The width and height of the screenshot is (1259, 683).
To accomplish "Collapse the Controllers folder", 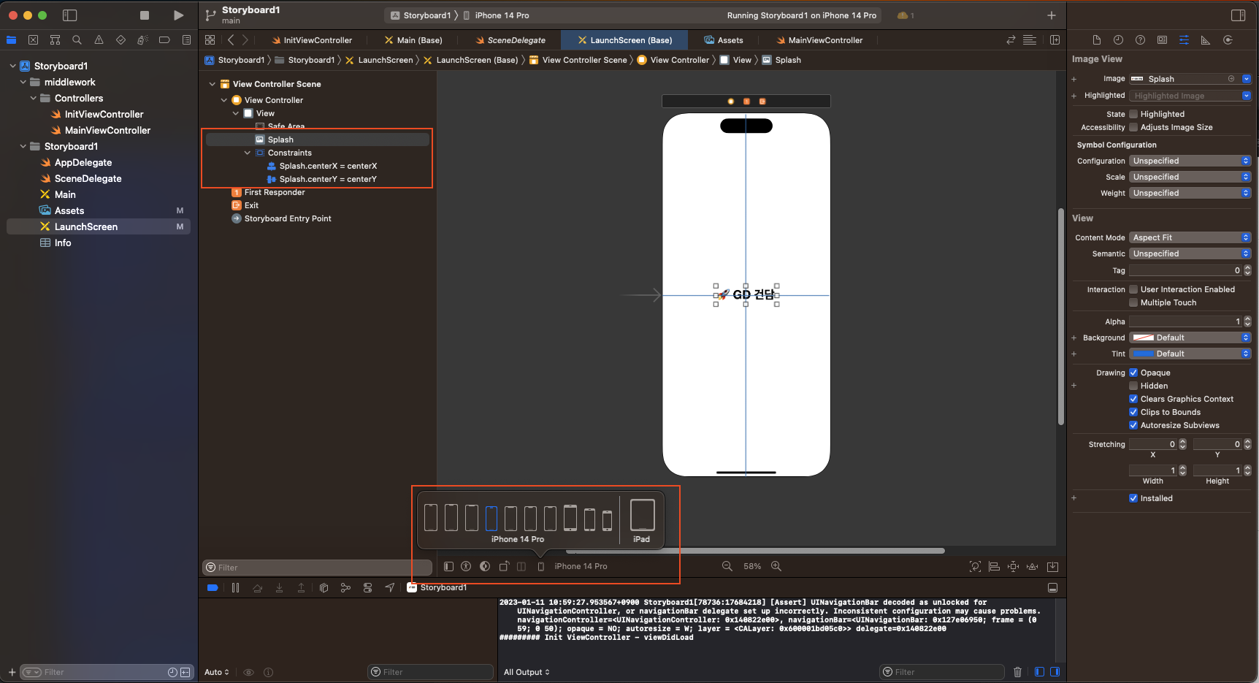I will (34, 98).
